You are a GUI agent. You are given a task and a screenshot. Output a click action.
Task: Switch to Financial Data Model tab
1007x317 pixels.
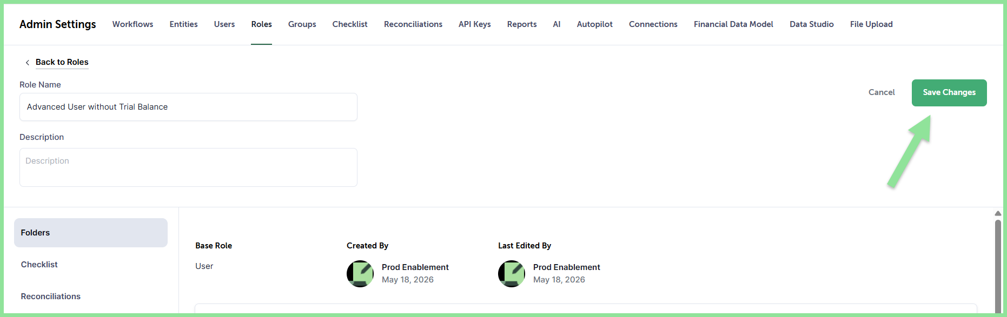[733, 24]
